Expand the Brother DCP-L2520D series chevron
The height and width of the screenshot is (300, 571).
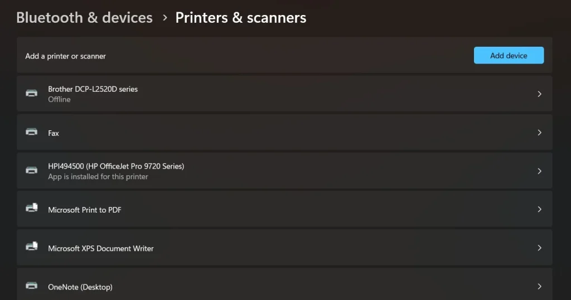click(539, 94)
